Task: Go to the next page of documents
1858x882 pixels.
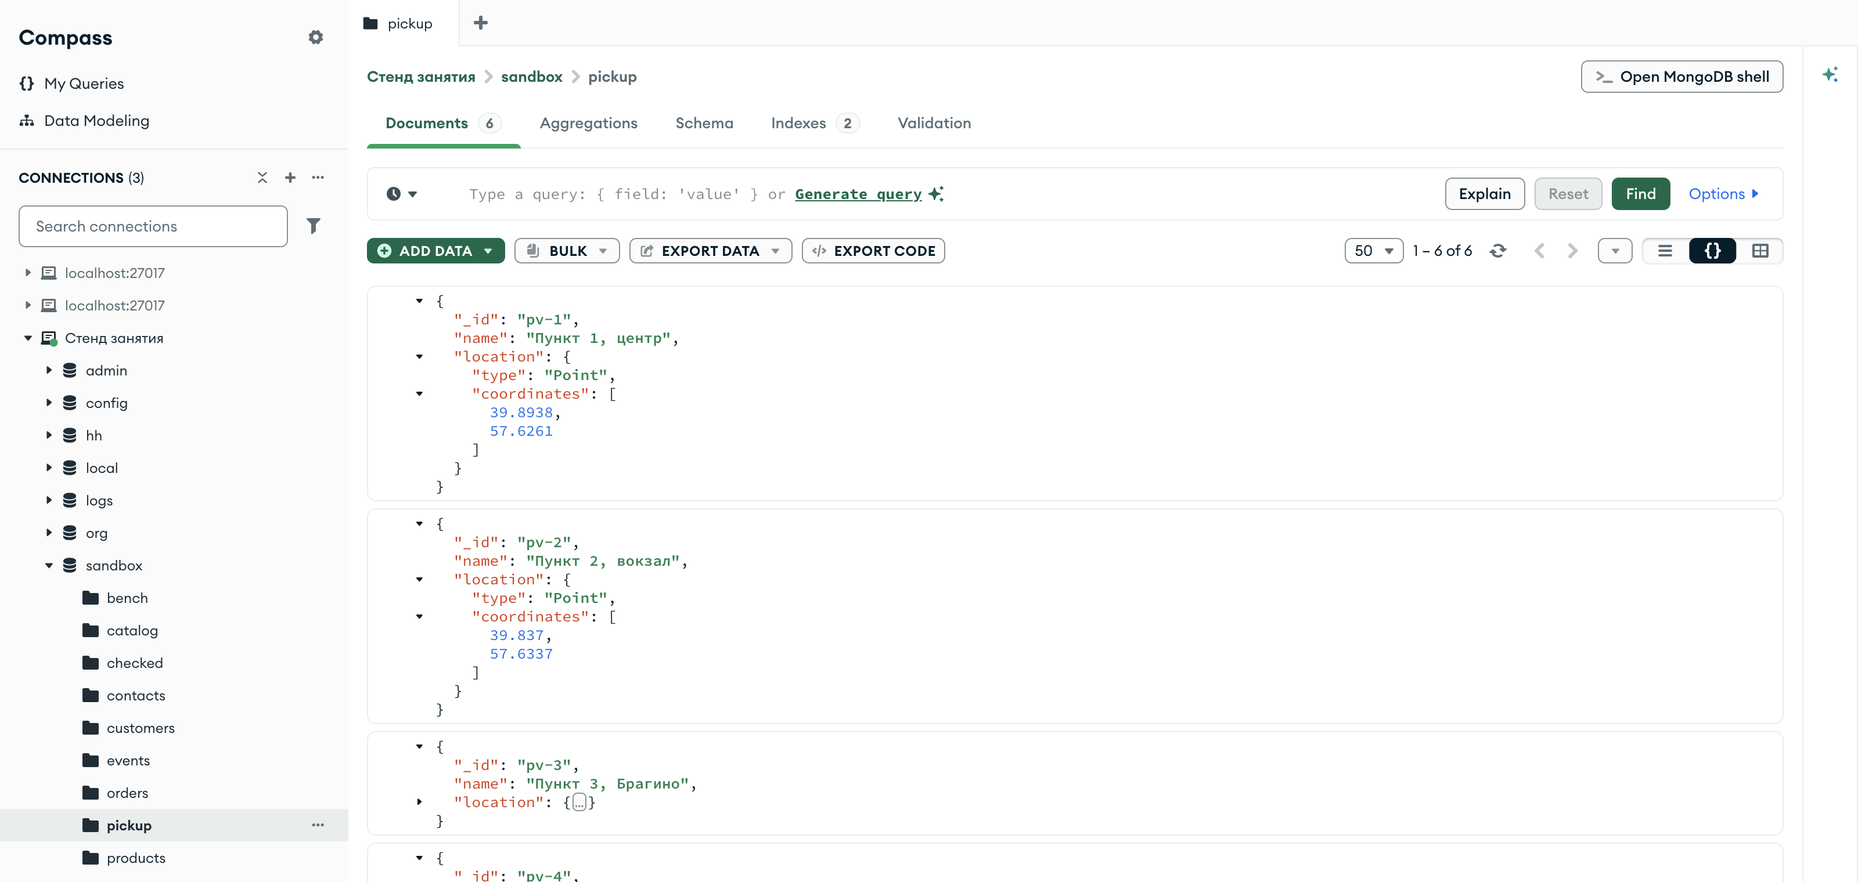Action: coord(1572,251)
